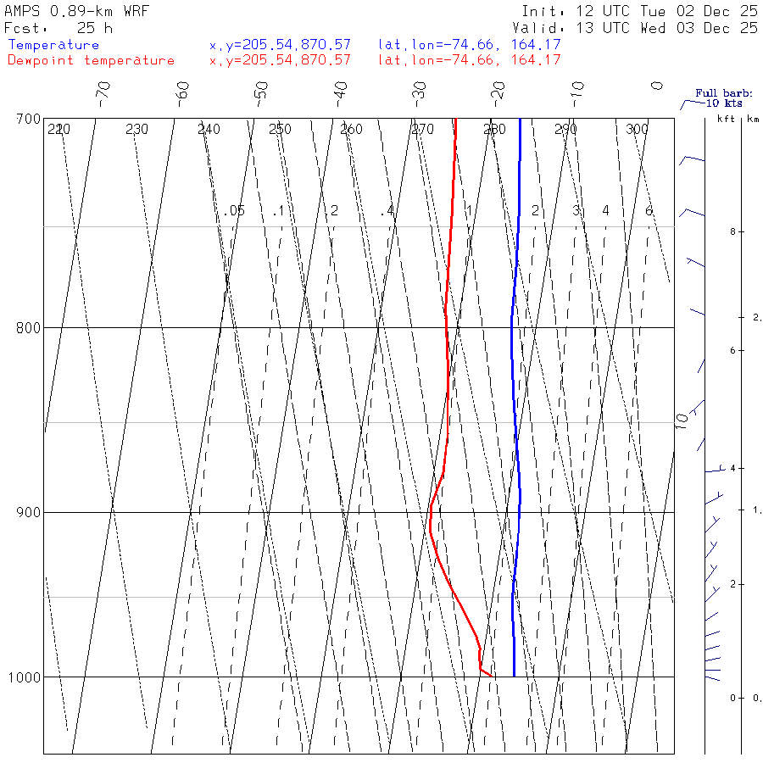Image resolution: width=763 pixels, height=763 pixels.
Task: Click the '1000' pressure level label
Action: pos(25,677)
